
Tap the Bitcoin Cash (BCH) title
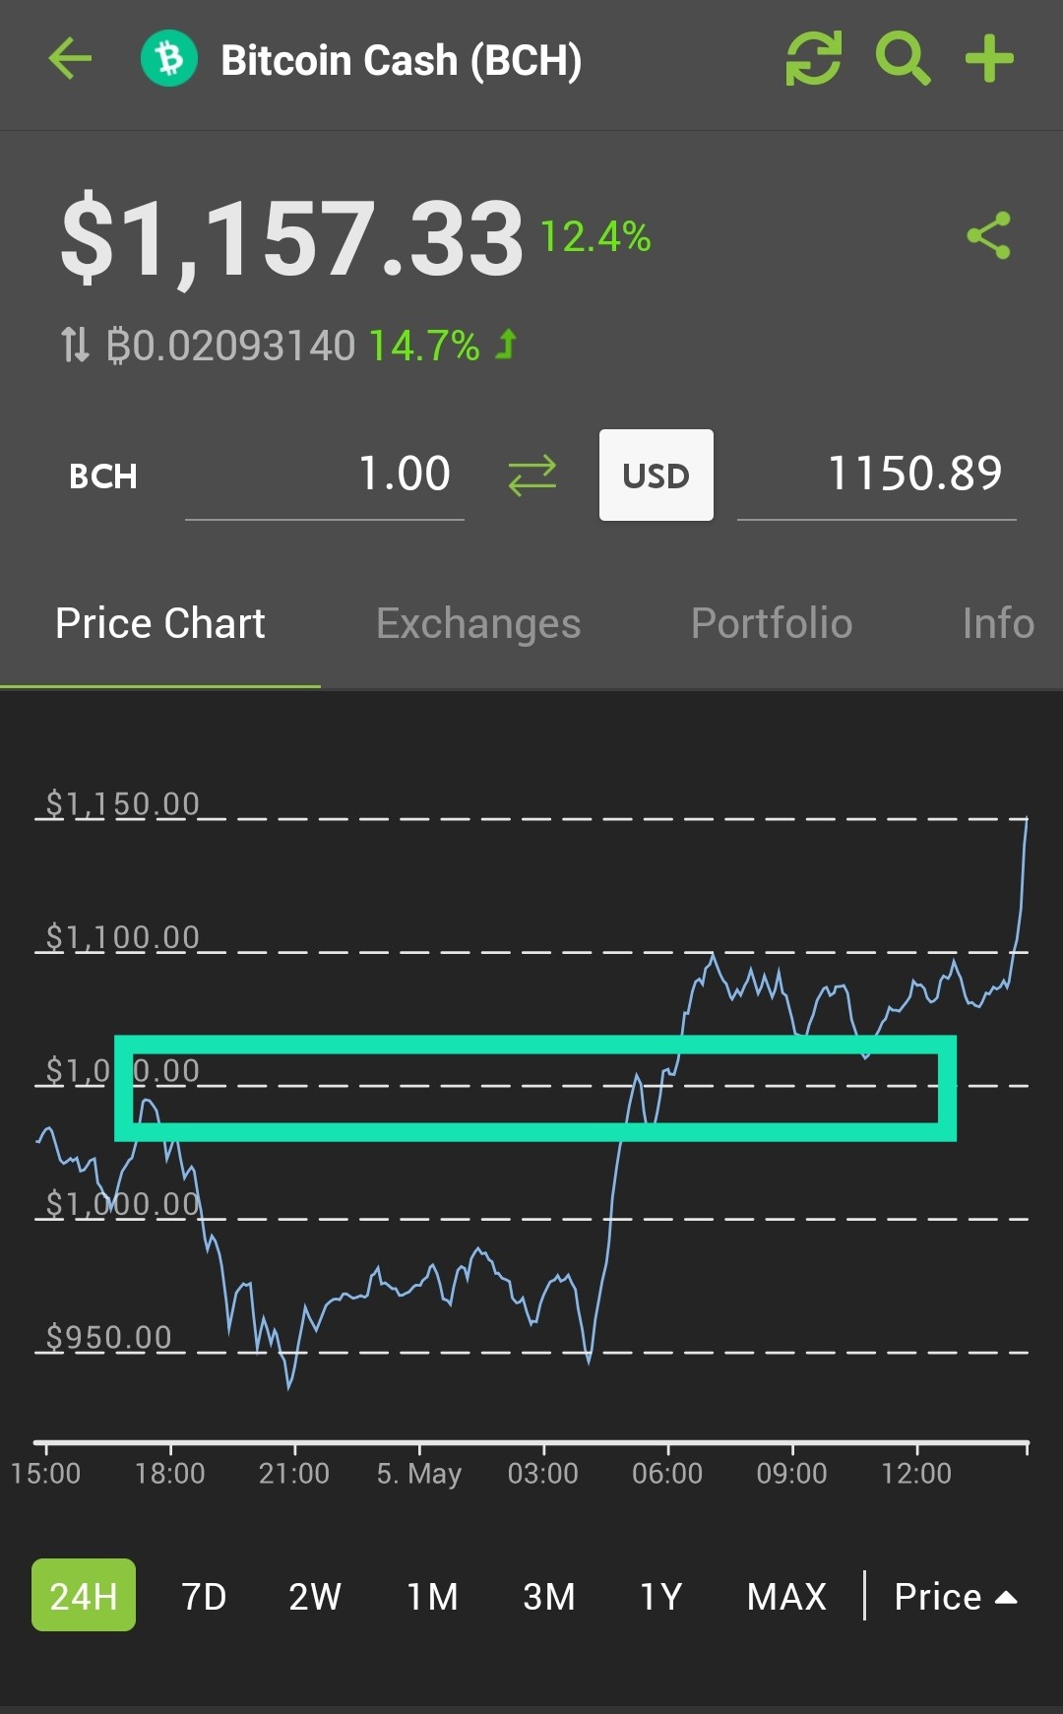click(x=402, y=60)
